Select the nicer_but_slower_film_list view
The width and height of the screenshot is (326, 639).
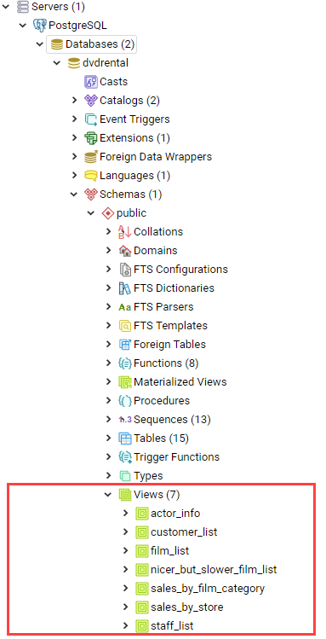pyautogui.click(x=214, y=569)
